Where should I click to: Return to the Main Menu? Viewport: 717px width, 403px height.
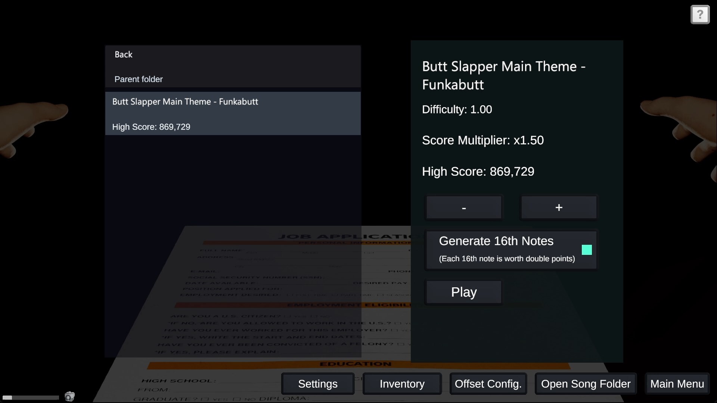[677, 384]
